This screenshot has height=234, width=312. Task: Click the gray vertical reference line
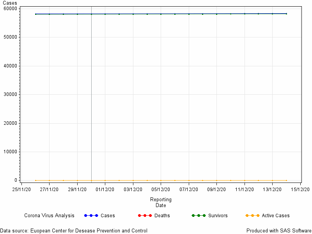(91, 94)
